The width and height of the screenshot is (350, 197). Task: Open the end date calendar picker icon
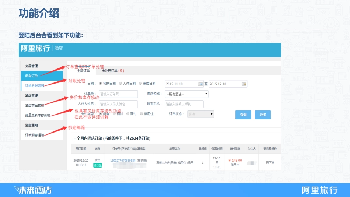point(244,84)
